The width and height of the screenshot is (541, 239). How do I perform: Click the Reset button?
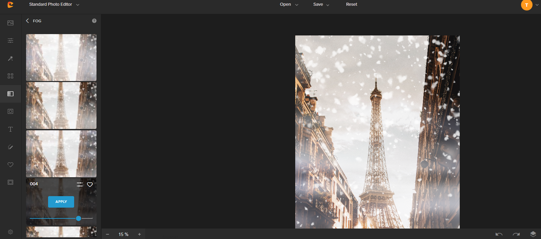351,4
